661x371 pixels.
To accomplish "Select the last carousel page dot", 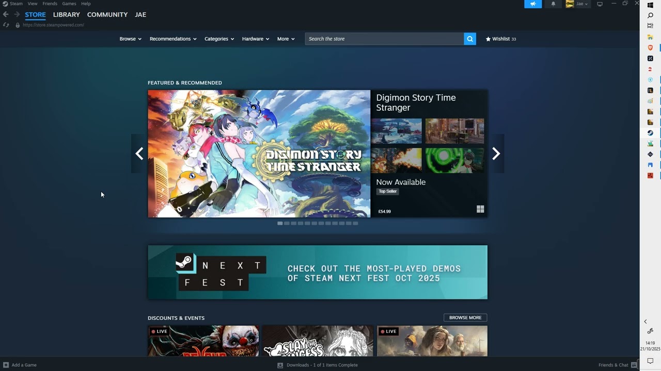I will pyautogui.click(x=355, y=223).
